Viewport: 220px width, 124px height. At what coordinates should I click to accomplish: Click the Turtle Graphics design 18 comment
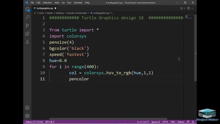tap(112, 18)
